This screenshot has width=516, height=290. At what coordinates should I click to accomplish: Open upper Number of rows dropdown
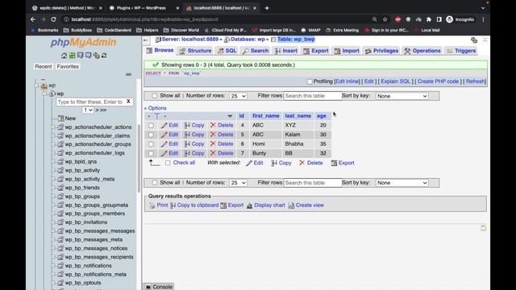(x=238, y=96)
